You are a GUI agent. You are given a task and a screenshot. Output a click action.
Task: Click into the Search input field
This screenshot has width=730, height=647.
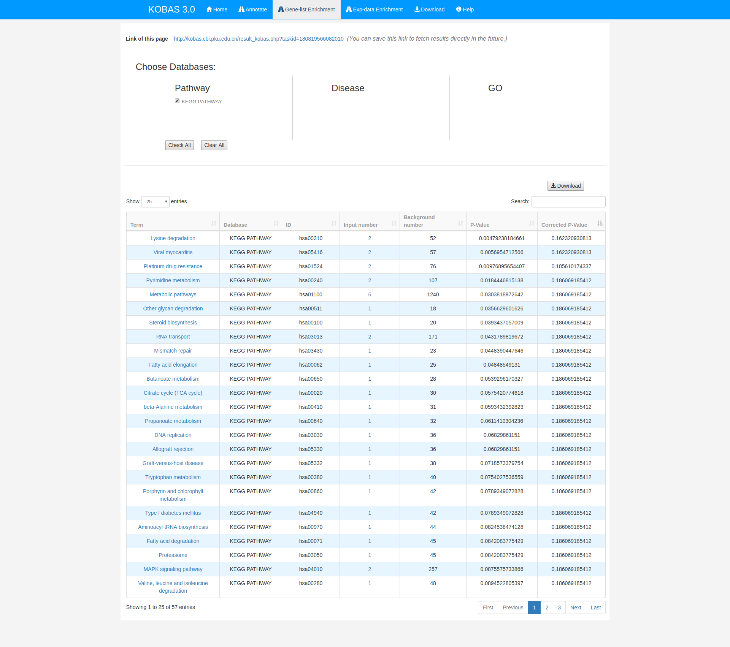pyautogui.click(x=568, y=202)
